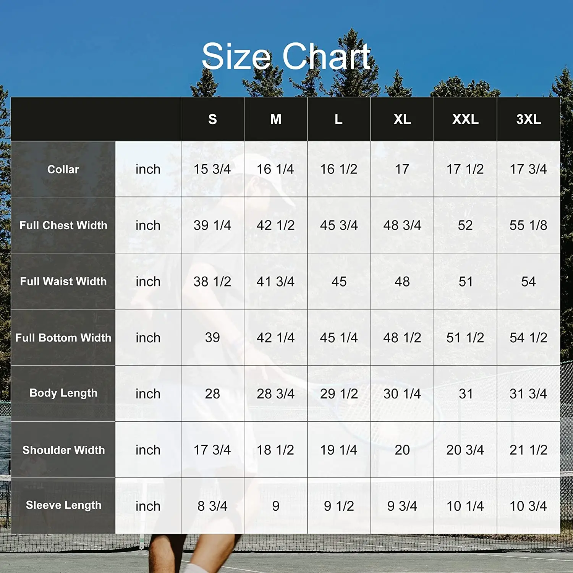Click shoulder width value 21 1/2
Viewport: 573px width, 573px height.
coord(529,450)
